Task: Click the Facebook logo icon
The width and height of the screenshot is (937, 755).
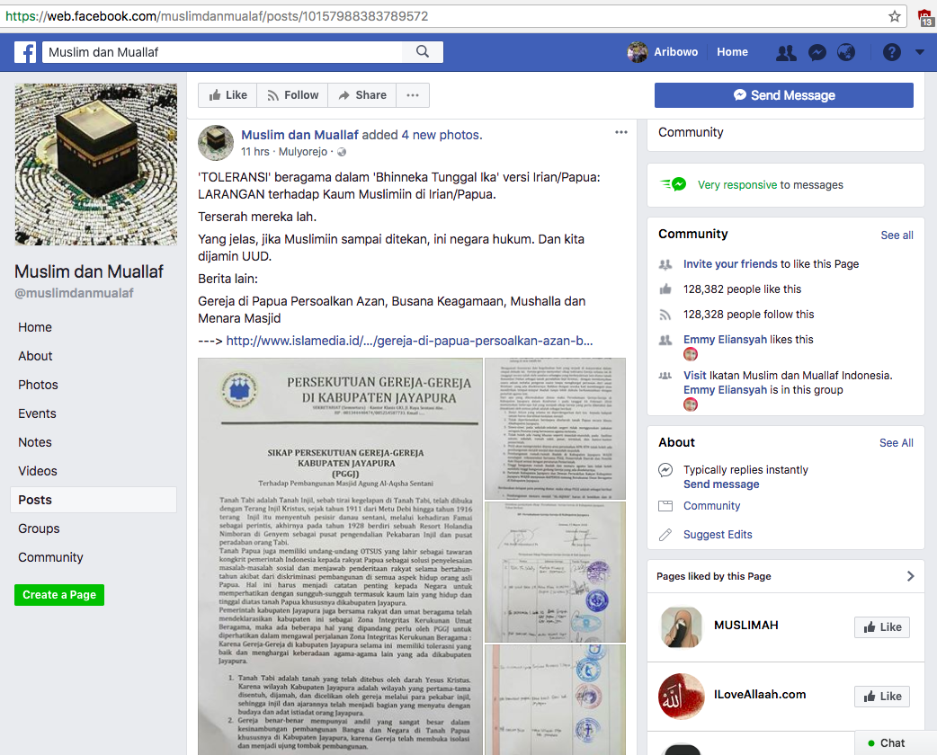Action: click(25, 52)
